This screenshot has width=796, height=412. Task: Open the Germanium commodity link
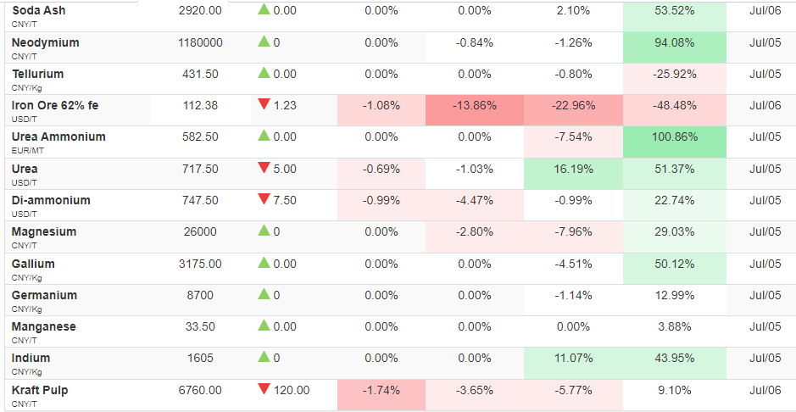click(x=45, y=295)
